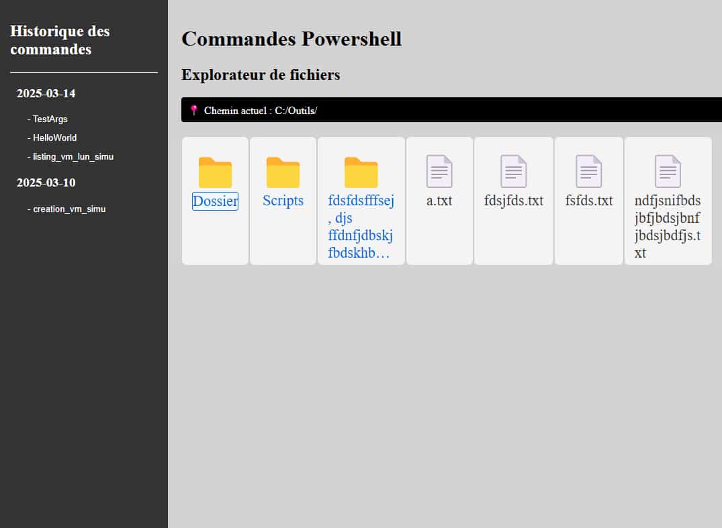Click the fdsjfds.txt file name
Image resolution: width=722 pixels, height=528 pixels.
click(513, 201)
